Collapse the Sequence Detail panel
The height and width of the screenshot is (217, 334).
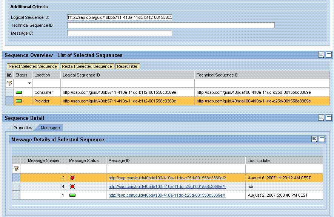coord(329,118)
